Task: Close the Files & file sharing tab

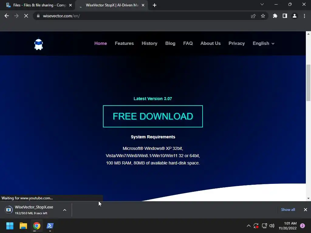Action: pos(70,5)
